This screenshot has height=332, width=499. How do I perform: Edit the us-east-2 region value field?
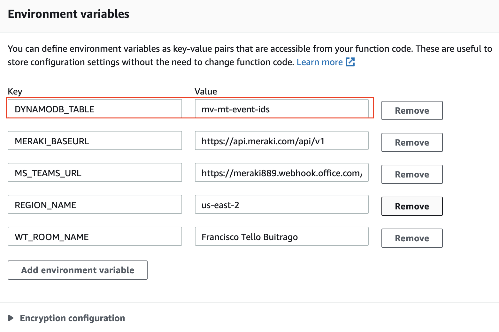(x=281, y=205)
